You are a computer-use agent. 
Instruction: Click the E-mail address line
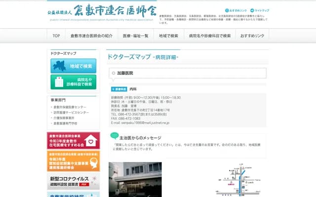click(x=140, y=123)
